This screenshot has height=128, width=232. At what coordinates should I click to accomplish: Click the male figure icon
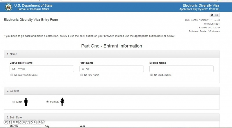26,102
